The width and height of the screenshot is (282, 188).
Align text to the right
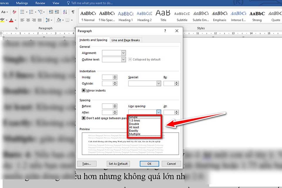click(34, 20)
